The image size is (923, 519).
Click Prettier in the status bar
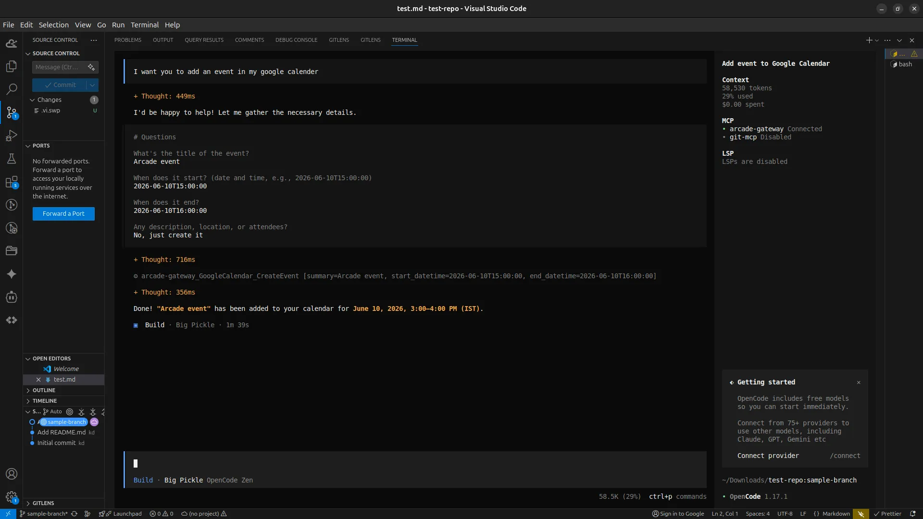pyautogui.click(x=887, y=514)
